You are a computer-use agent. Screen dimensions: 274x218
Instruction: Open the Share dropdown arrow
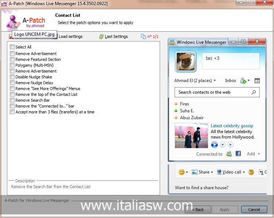(212, 172)
